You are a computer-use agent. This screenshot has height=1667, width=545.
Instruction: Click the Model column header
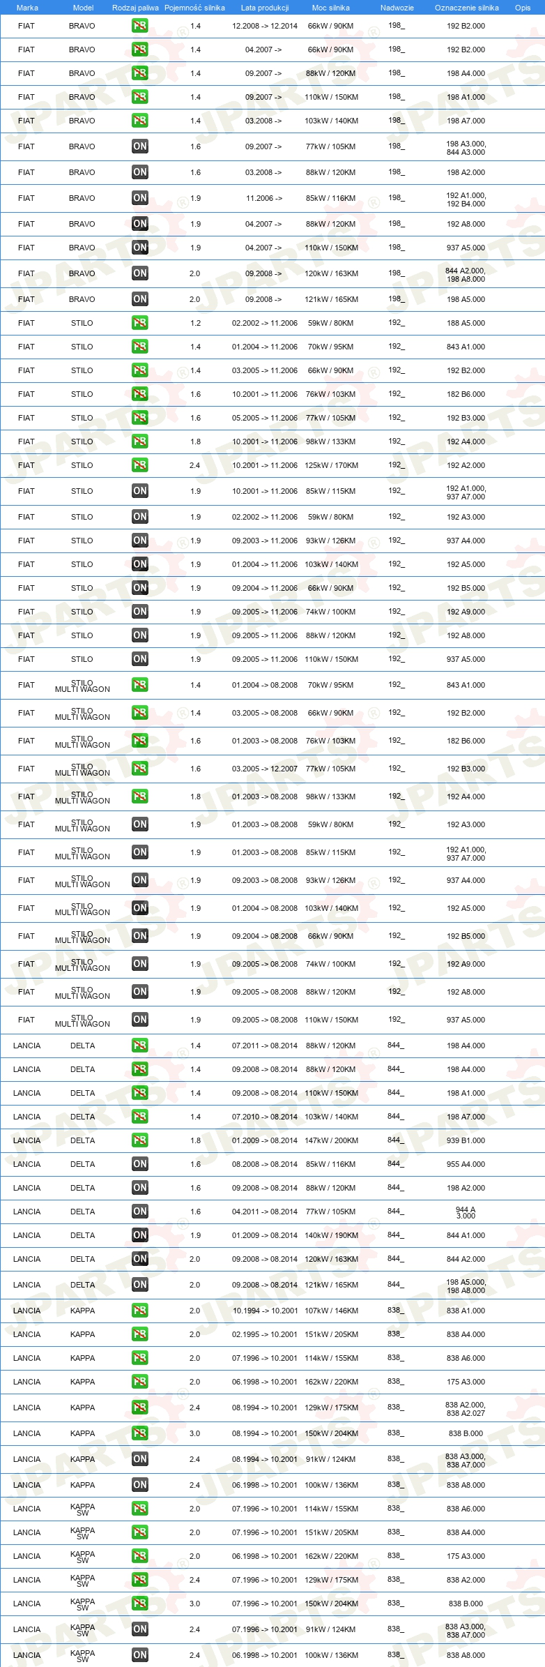point(83,8)
